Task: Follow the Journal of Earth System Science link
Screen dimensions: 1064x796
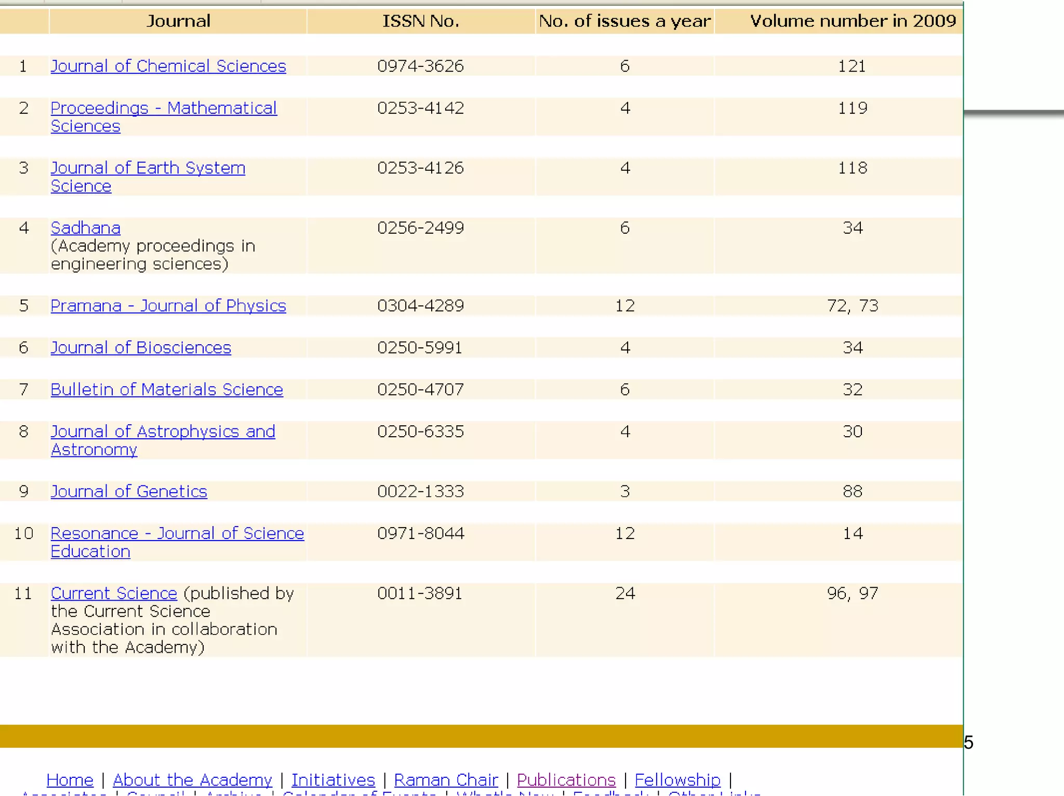Action: click(x=148, y=168)
